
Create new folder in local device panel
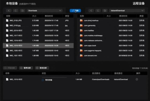pyautogui.click(x=22, y=10)
